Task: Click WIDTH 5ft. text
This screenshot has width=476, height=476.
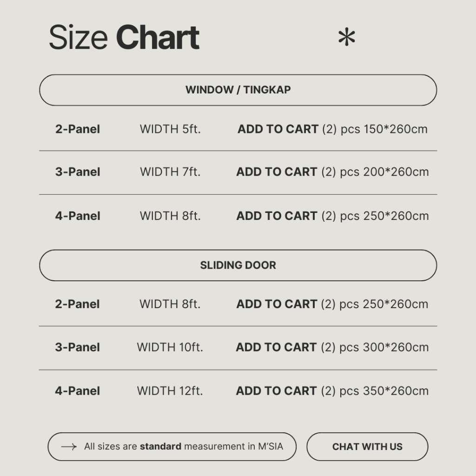Action: (170, 129)
